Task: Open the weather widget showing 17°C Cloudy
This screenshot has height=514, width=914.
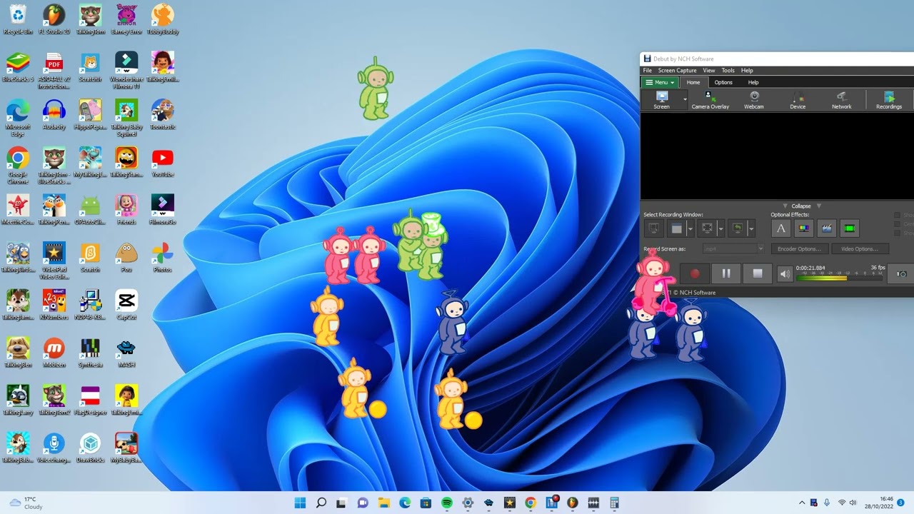Action: [26, 503]
